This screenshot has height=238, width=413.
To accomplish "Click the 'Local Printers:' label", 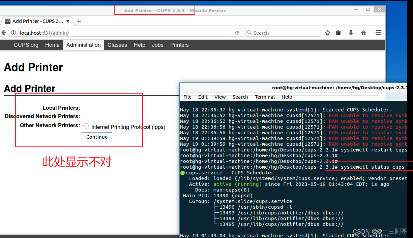I will [61, 108].
